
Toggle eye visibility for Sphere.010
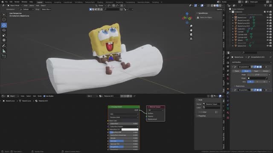point(267,46)
